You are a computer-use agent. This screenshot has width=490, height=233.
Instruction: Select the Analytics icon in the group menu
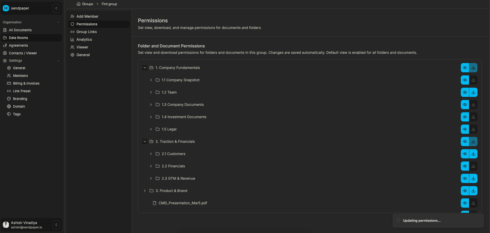click(72, 39)
